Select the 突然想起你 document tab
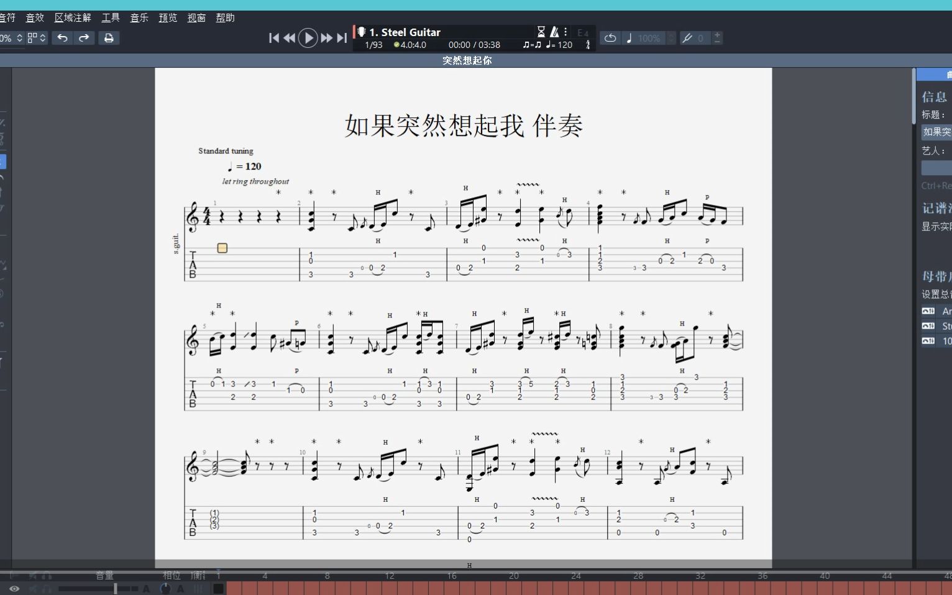The image size is (952, 595). 467,60
